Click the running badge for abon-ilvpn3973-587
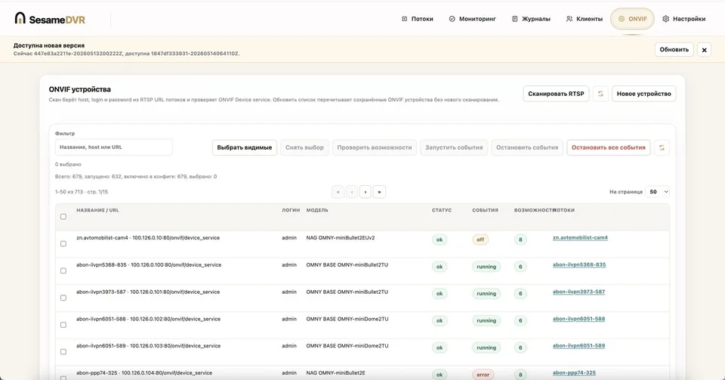Image resolution: width=725 pixels, height=380 pixels. 486,294
